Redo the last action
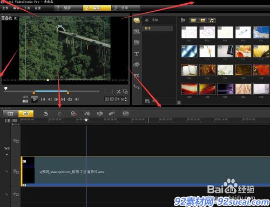Viewport: 270px width, 207px height. click(59, 113)
